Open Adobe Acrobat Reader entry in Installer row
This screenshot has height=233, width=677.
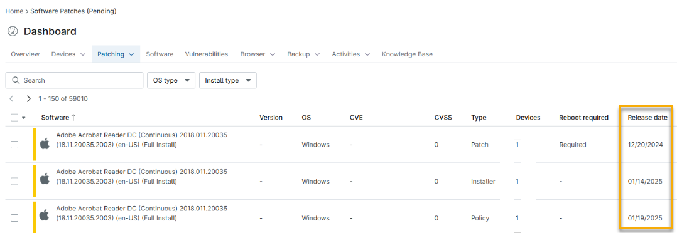[x=142, y=177]
